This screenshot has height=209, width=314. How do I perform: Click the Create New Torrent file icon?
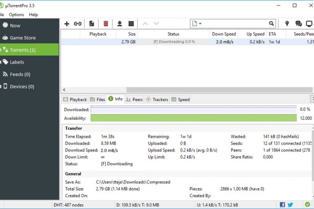point(91,24)
